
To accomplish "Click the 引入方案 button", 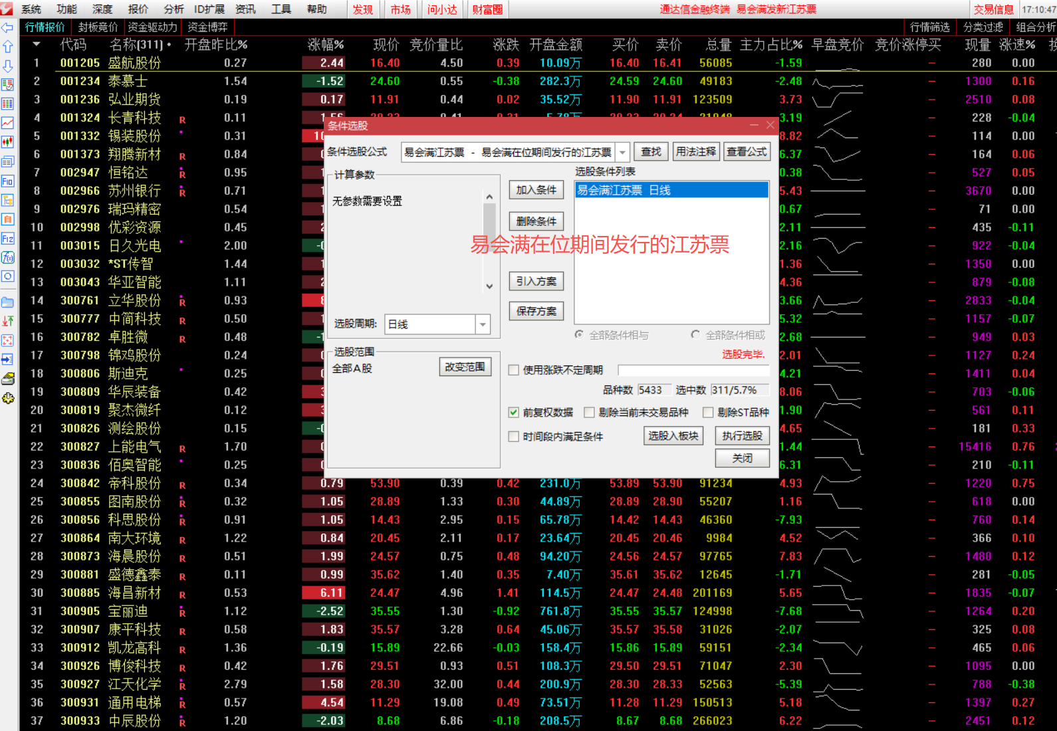I will click(x=536, y=281).
